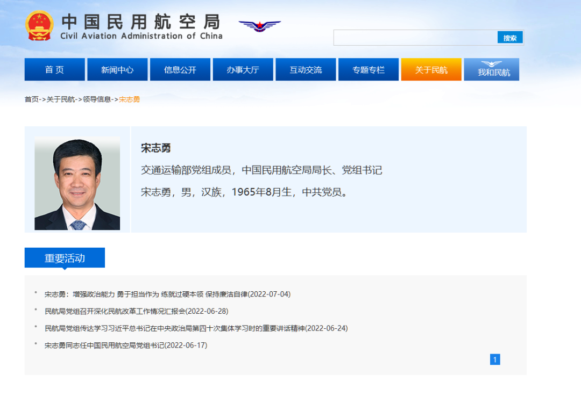The image size is (581, 403).
Task: Open the 2022-07-04 news article
Action: tap(167, 294)
